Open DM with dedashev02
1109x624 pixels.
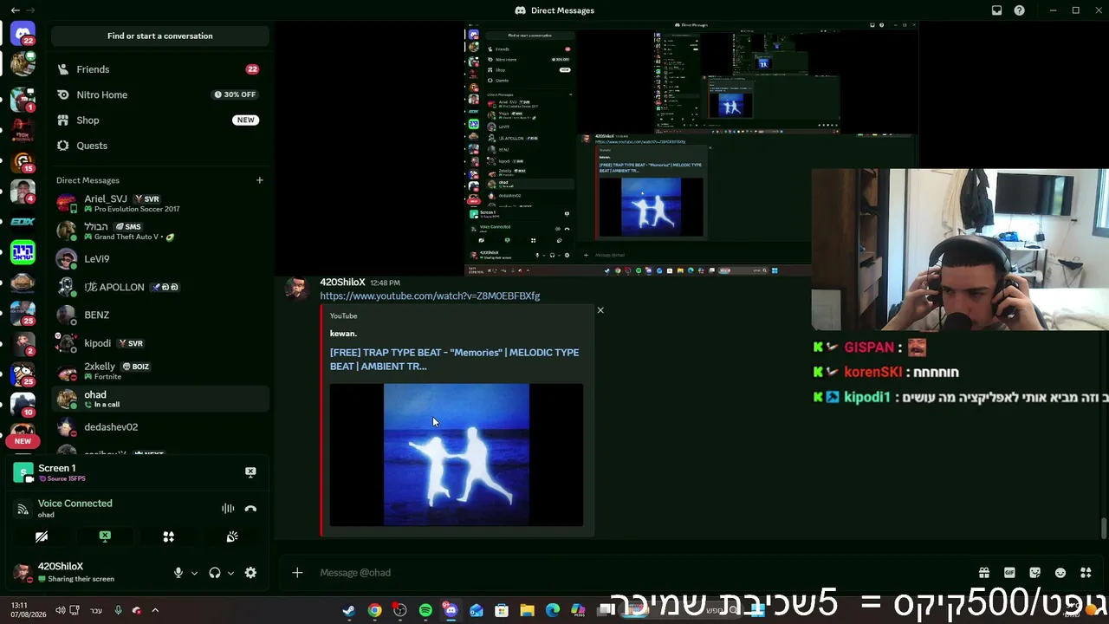160,427
